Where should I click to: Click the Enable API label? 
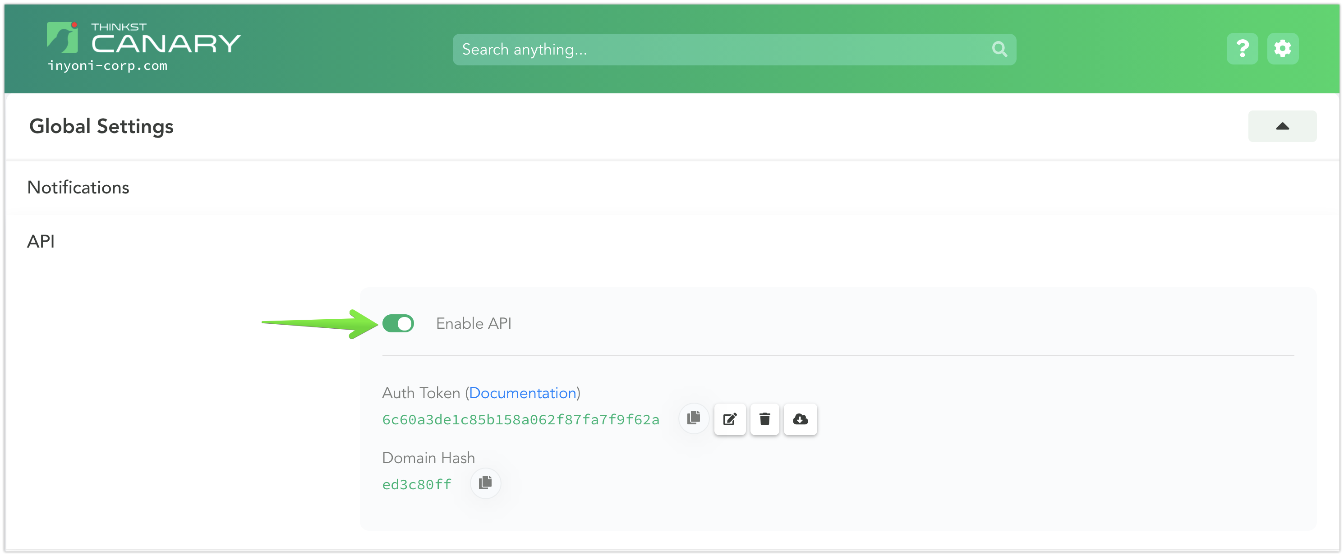(473, 323)
